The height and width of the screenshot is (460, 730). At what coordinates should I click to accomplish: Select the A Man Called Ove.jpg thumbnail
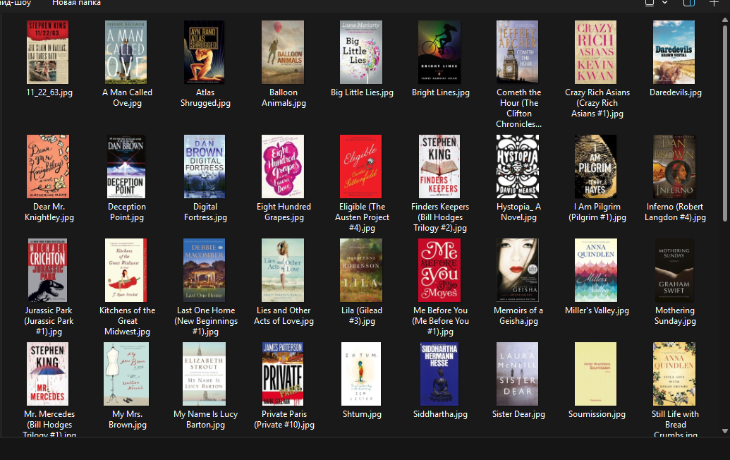126,52
